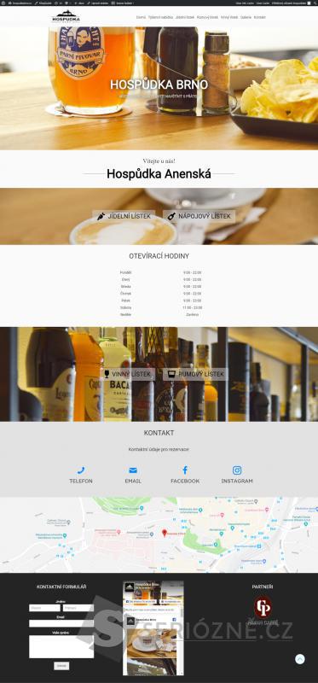Click the first name input field
This screenshot has height=683, width=318.
44,608
